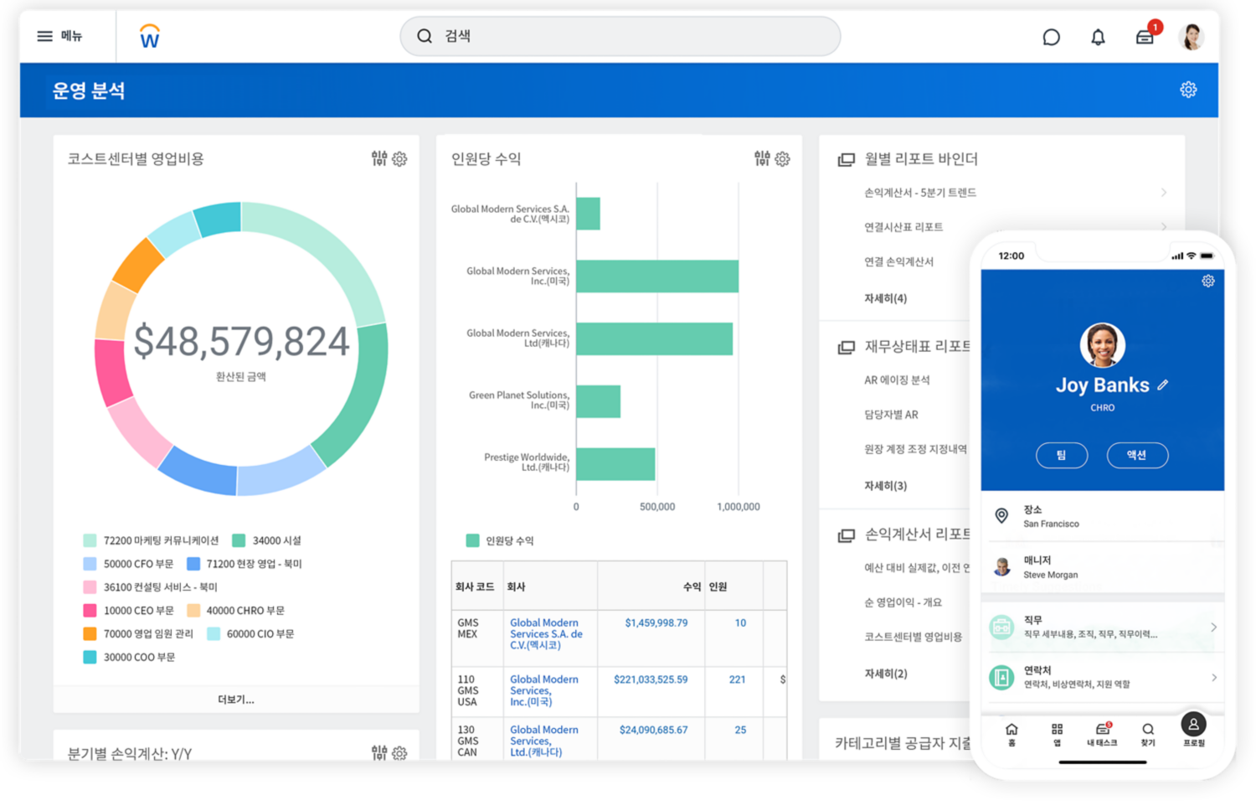Open settings gear in 운영 분석 banner
The image size is (1256, 811).
(x=1188, y=90)
